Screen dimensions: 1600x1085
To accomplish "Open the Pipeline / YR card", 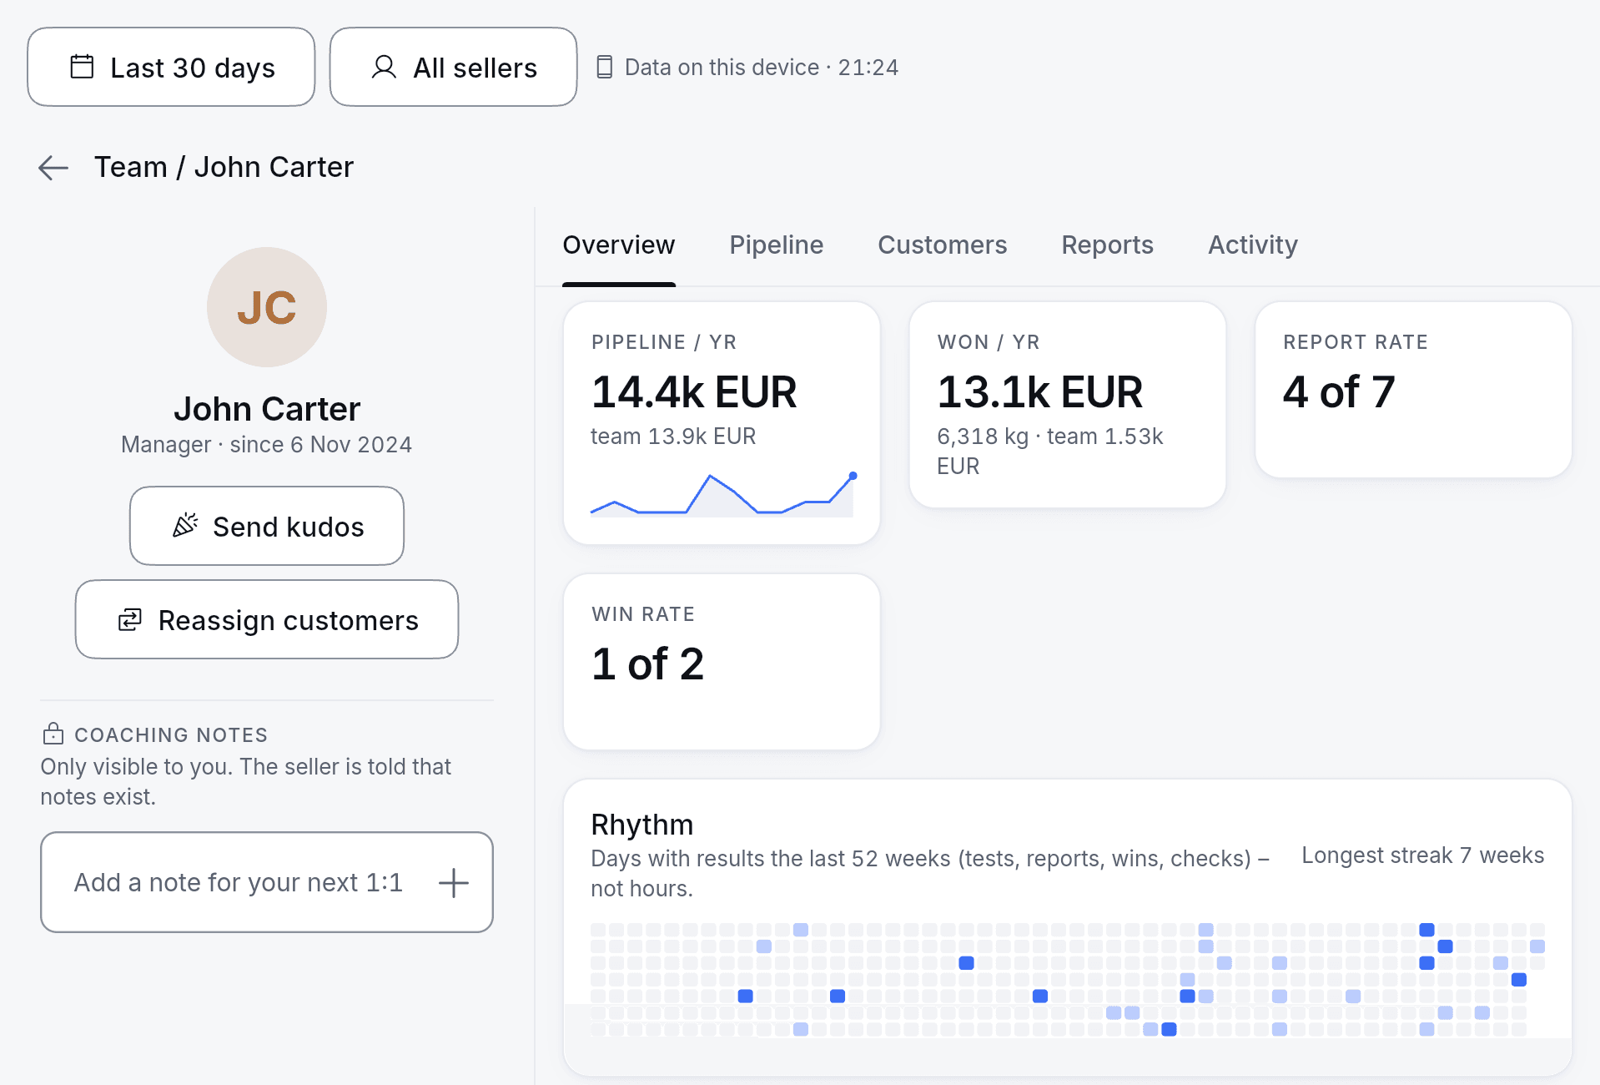I will pyautogui.click(x=722, y=423).
